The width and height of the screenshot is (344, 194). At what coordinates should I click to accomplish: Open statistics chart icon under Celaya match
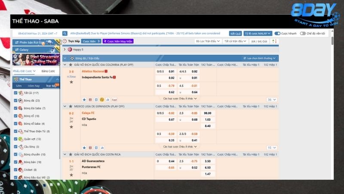[x=102, y=147]
